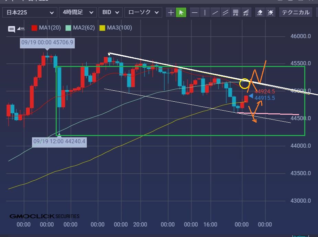Pick the trend line drawing tool
Image resolution: width=318 pixels, height=237 pixels.
[215, 13]
